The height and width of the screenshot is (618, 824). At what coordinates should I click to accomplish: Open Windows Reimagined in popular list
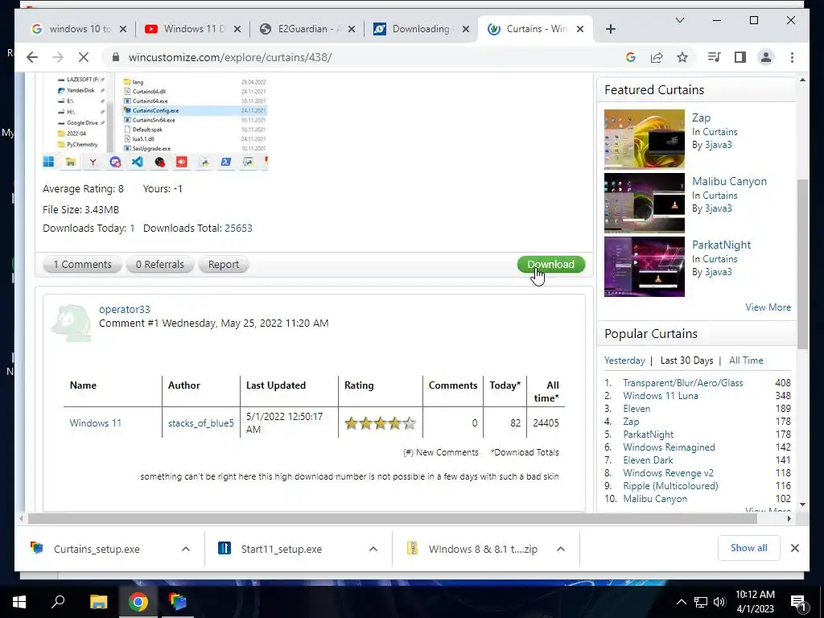669,447
